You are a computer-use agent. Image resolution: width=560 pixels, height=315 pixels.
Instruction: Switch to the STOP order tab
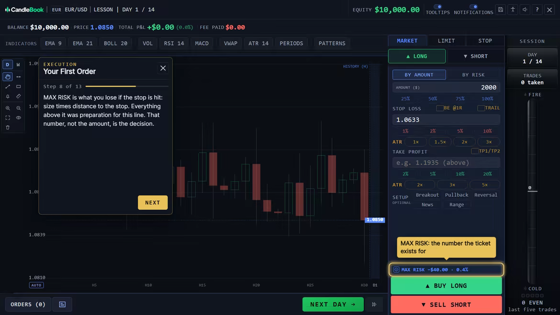(485, 41)
